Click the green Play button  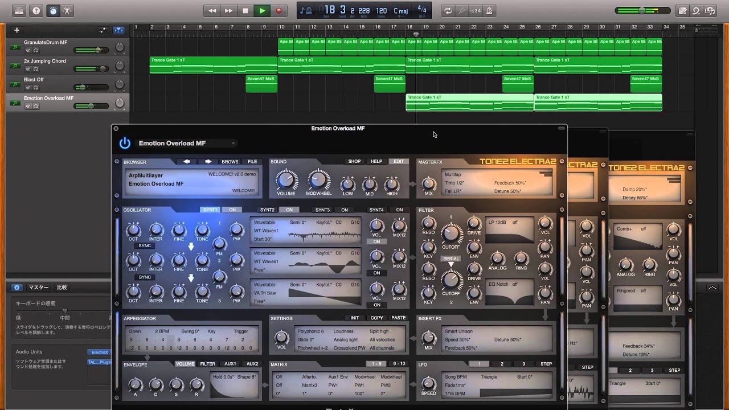coord(262,10)
